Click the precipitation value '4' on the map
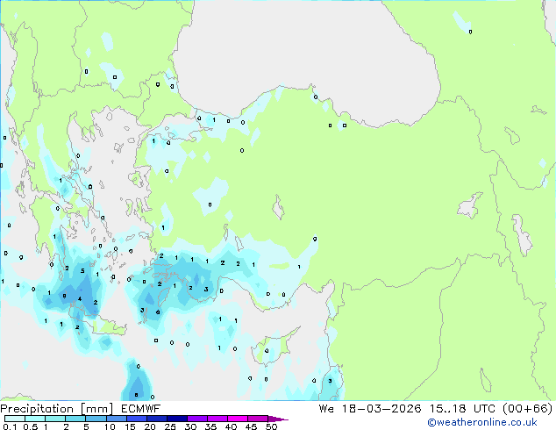Screen dimensions: 556x430 click(80, 298)
